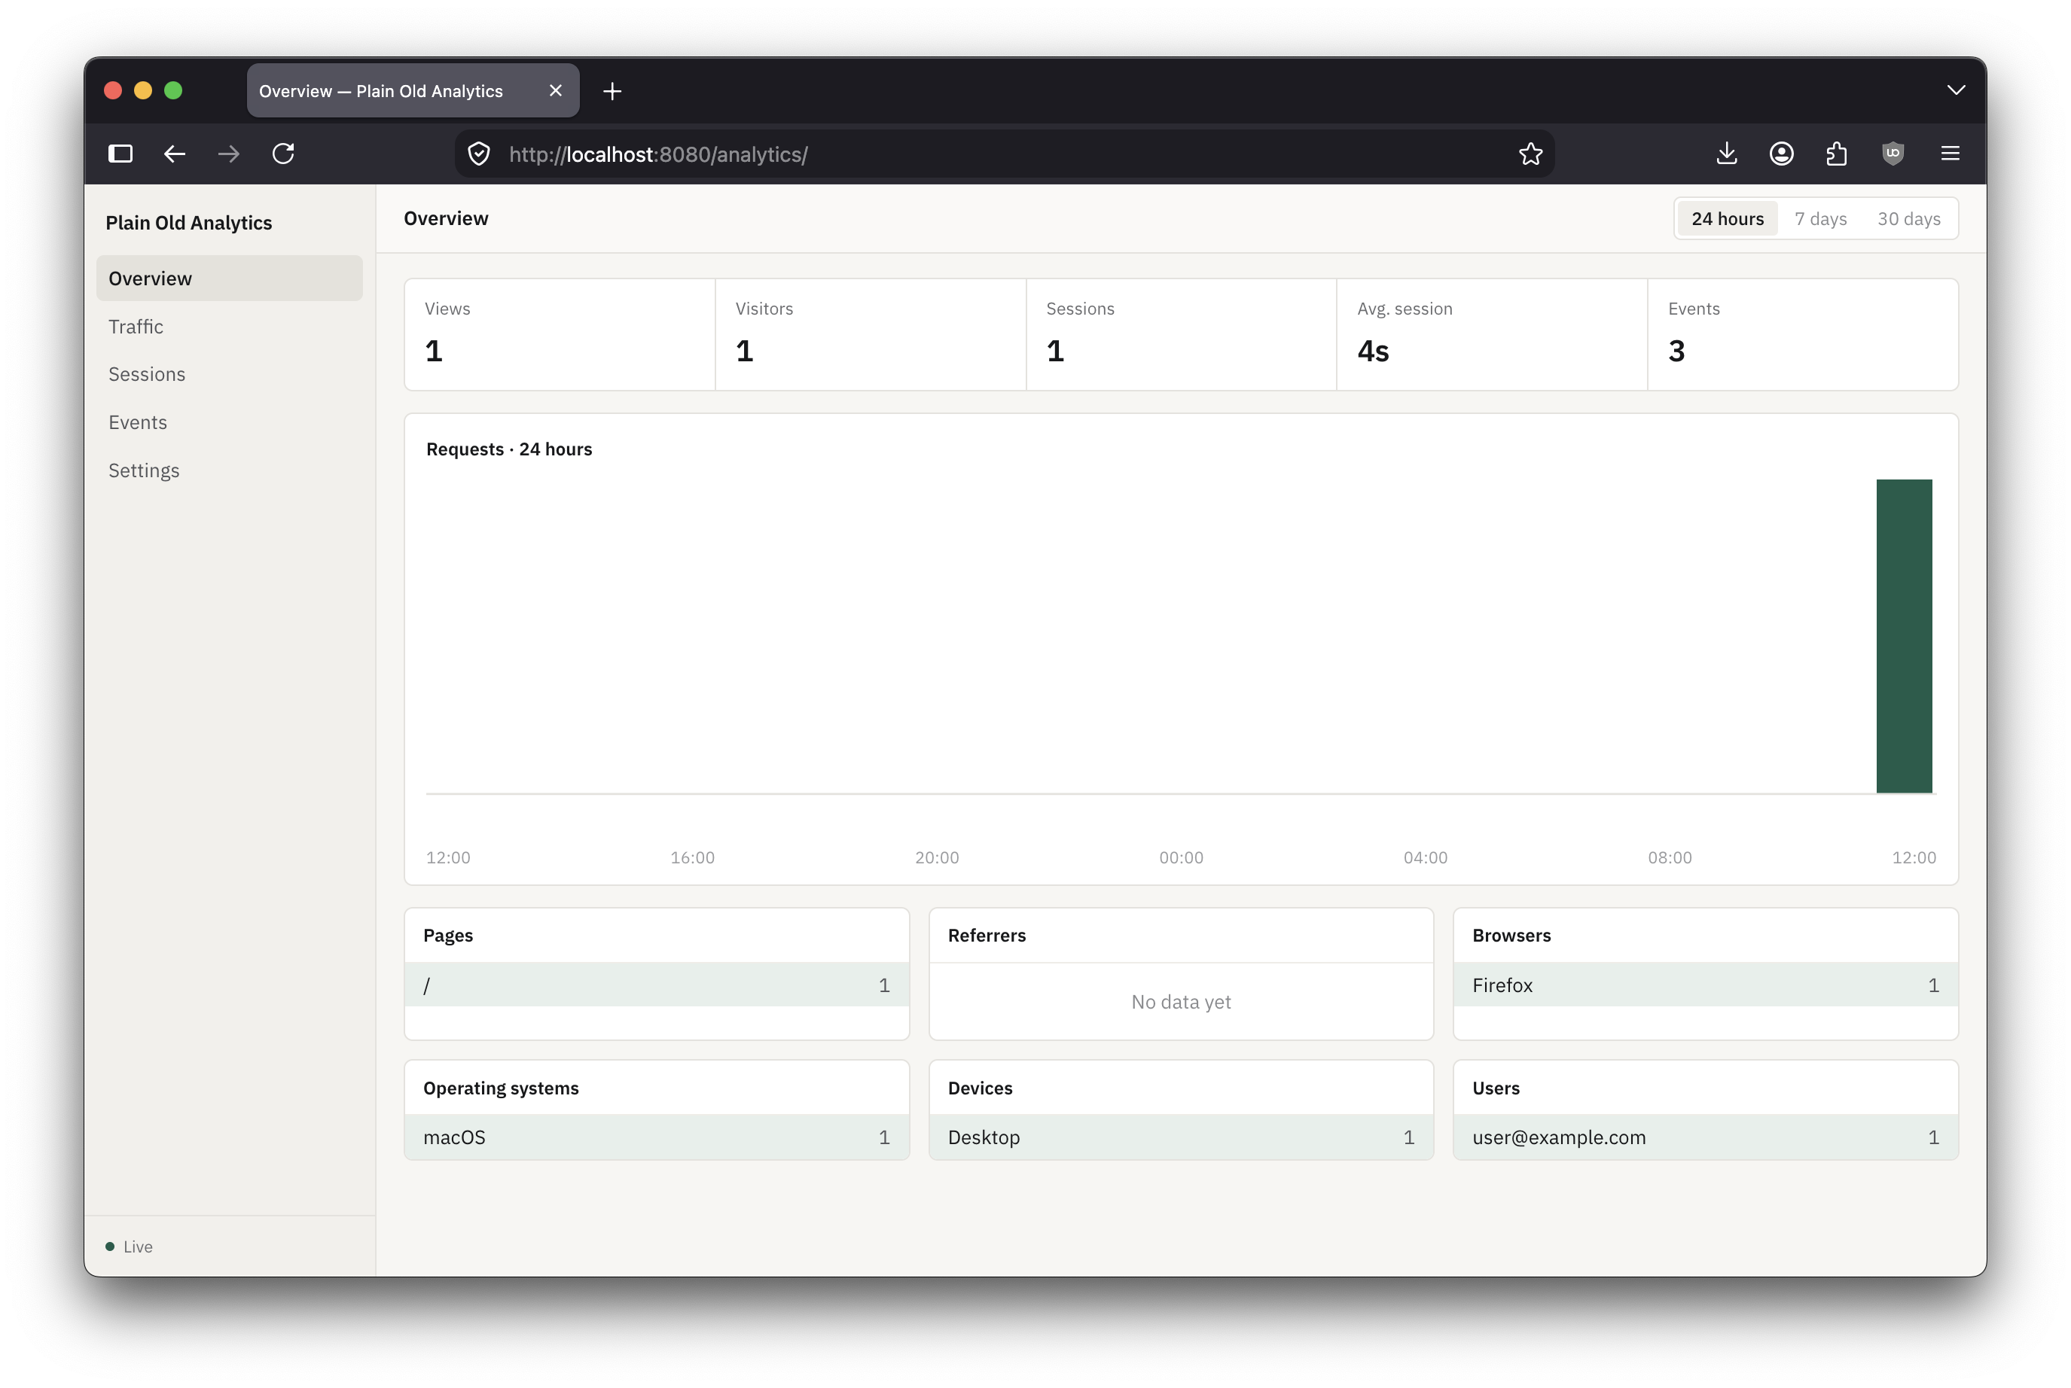Click the forward navigation arrow
The height and width of the screenshot is (1388, 2071).
pos(228,154)
